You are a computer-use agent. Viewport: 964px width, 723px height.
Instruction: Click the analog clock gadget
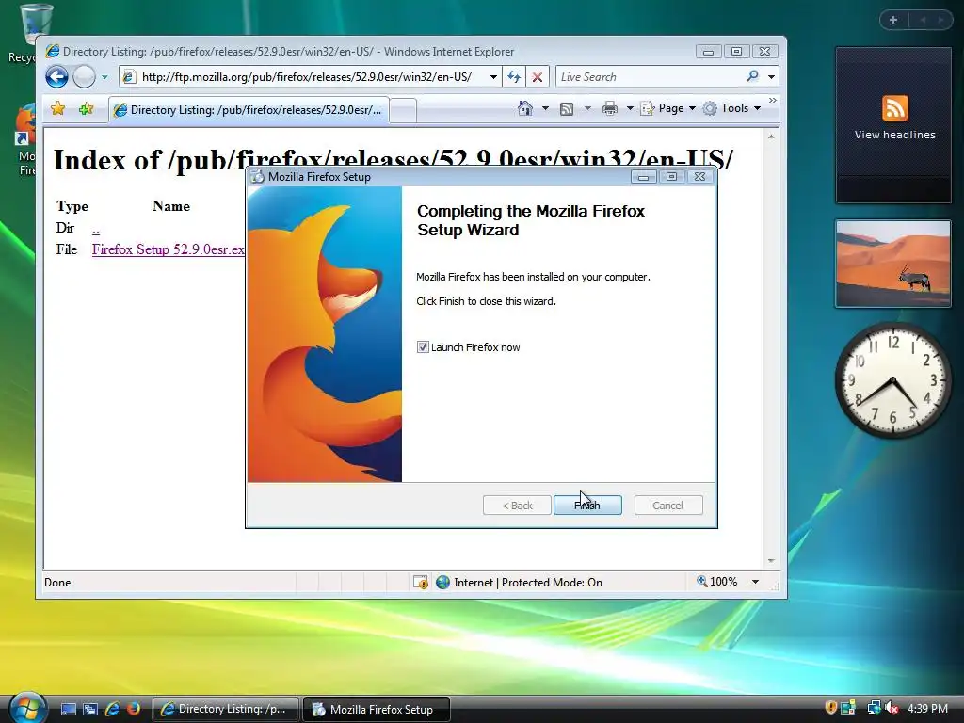coord(892,380)
